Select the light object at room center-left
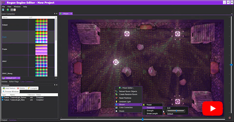The height and width of the screenshot is (122, 234). point(116,62)
